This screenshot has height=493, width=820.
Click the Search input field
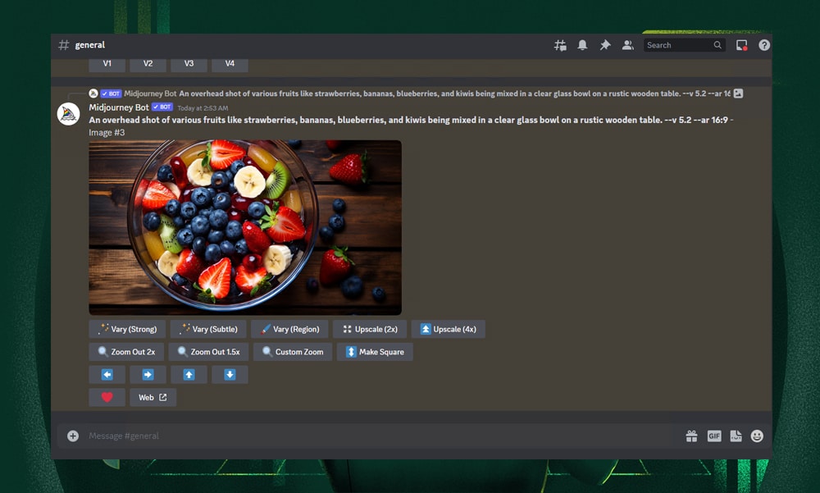tap(677, 45)
